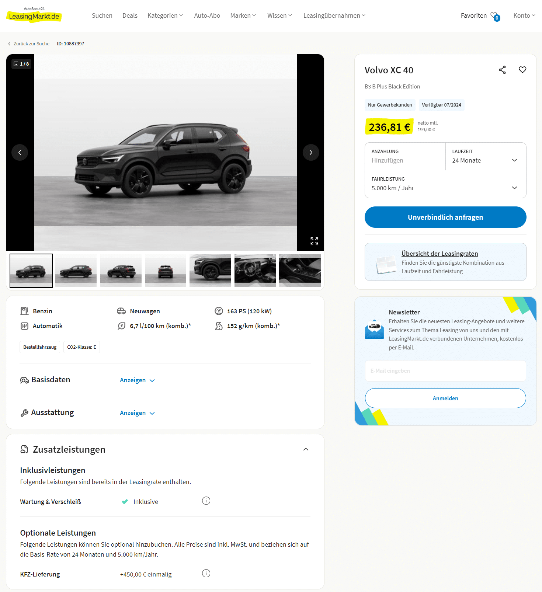
Task: Click the newsletter envelope icon
Action: point(374,329)
